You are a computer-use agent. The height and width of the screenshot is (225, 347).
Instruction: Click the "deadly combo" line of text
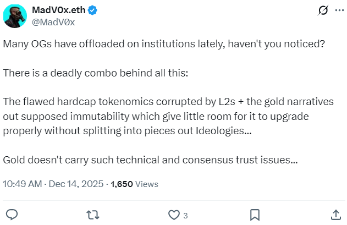tap(96, 73)
